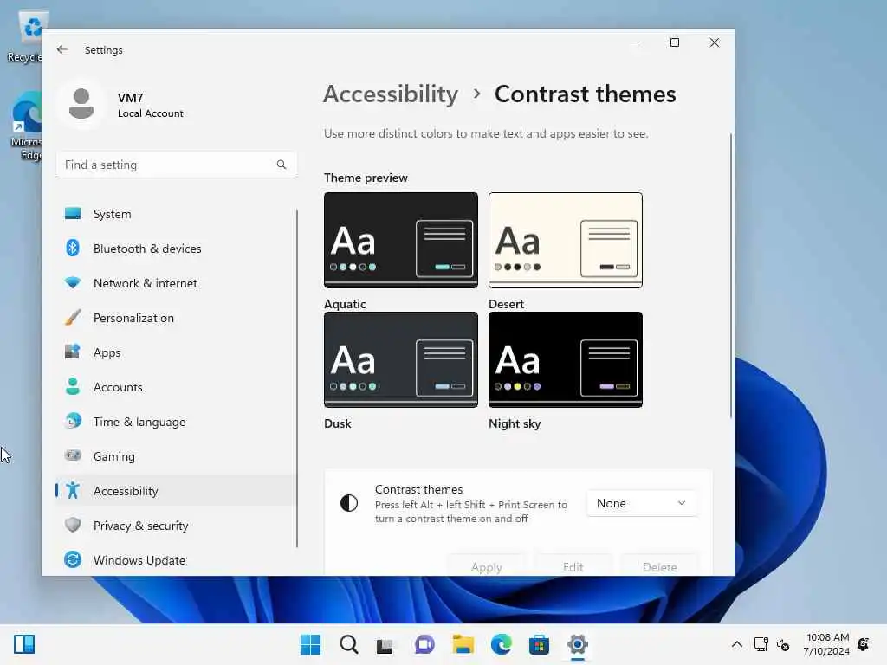Screen dimensions: 887x665
Task: Click the Personalization paintbrush icon
Action: [73, 317]
